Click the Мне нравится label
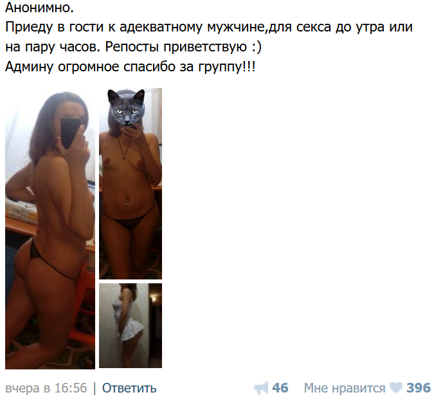434x397 pixels. coord(345,389)
